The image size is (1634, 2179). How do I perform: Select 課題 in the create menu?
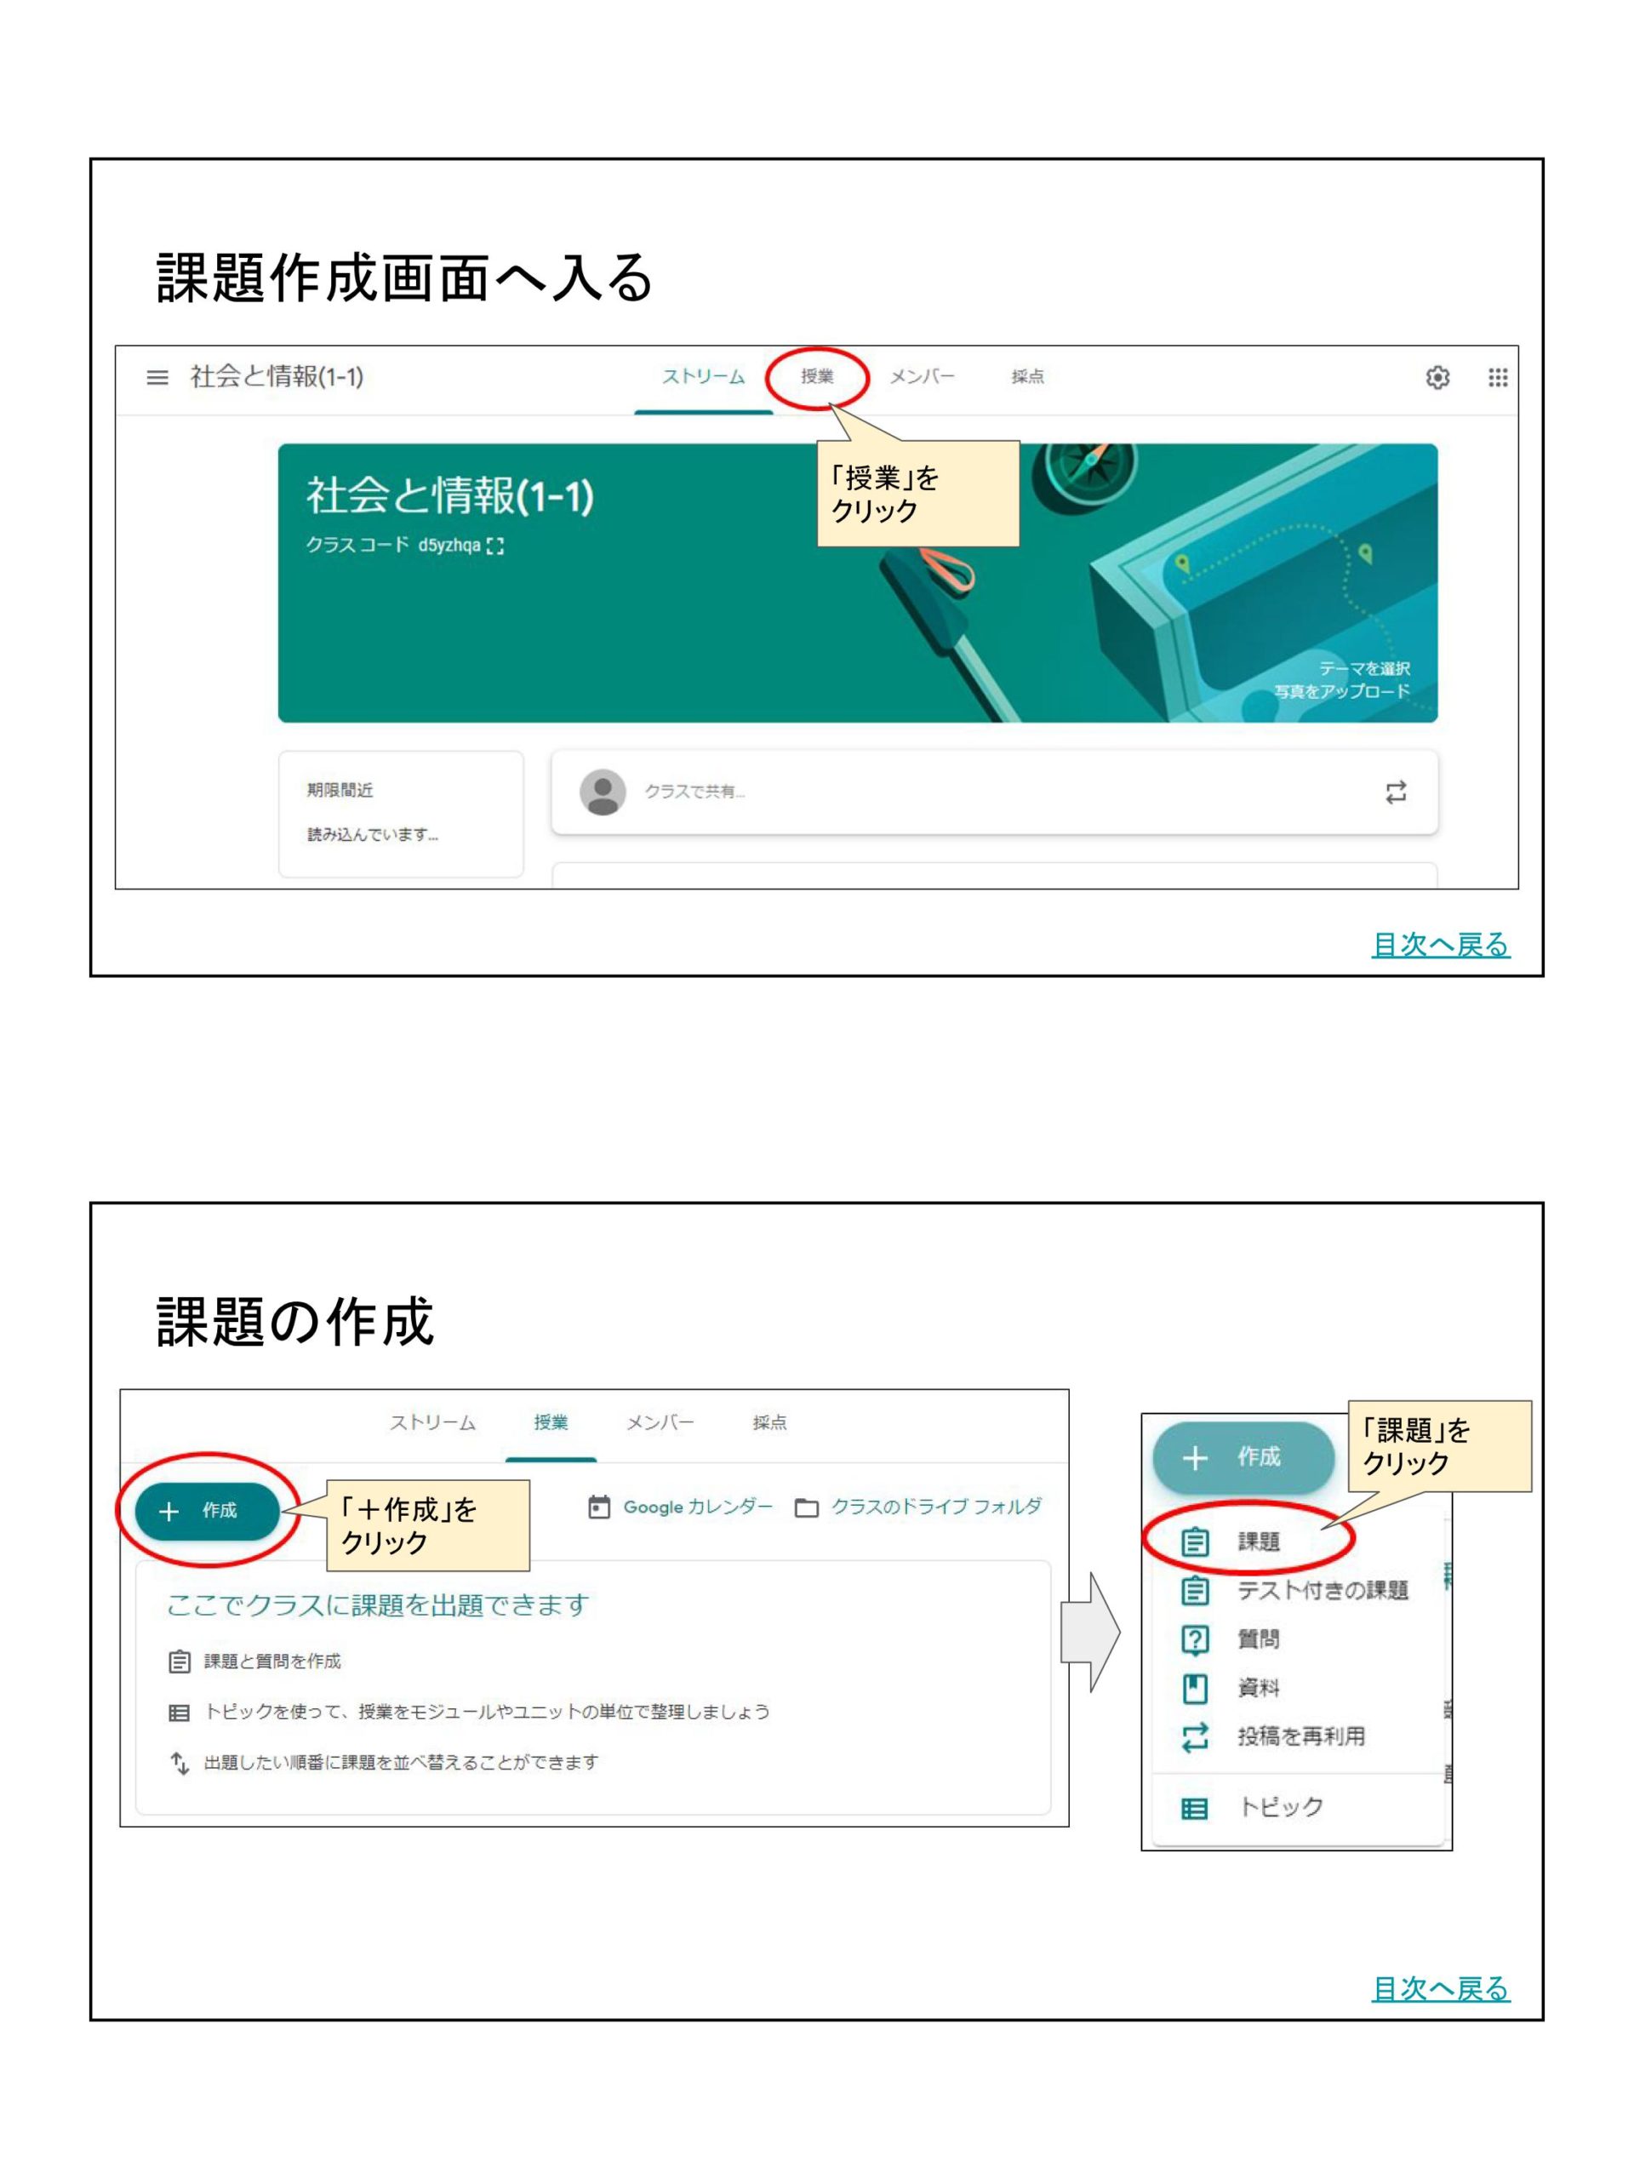(1258, 1541)
